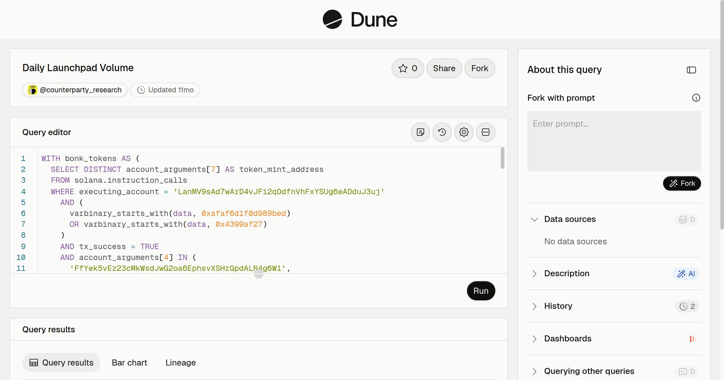Expand the History section
The height and width of the screenshot is (380, 724).
(534, 306)
